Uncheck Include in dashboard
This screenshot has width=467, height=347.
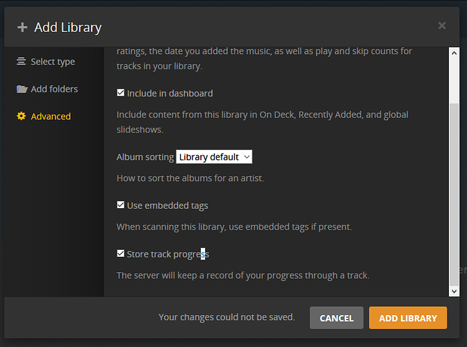[x=121, y=93]
